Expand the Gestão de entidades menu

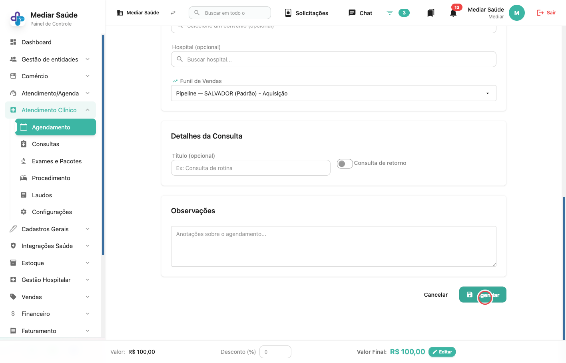click(x=50, y=59)
